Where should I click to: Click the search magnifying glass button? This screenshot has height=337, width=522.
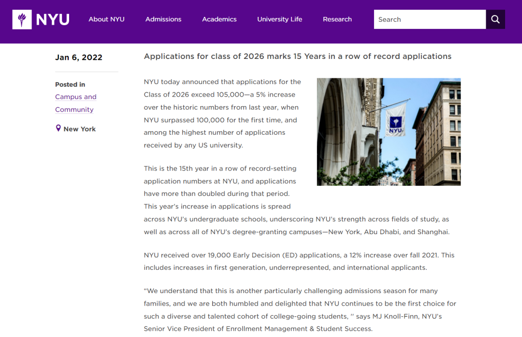coord(495,19)
